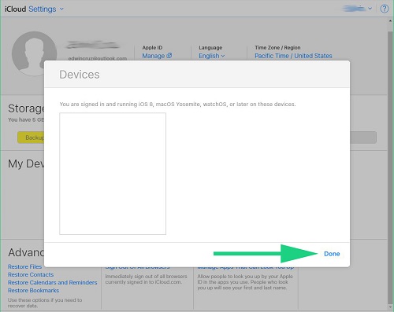
Task: Click the 'You are signed in' description text
Action: pyautogui.click(x=177, y=104)
